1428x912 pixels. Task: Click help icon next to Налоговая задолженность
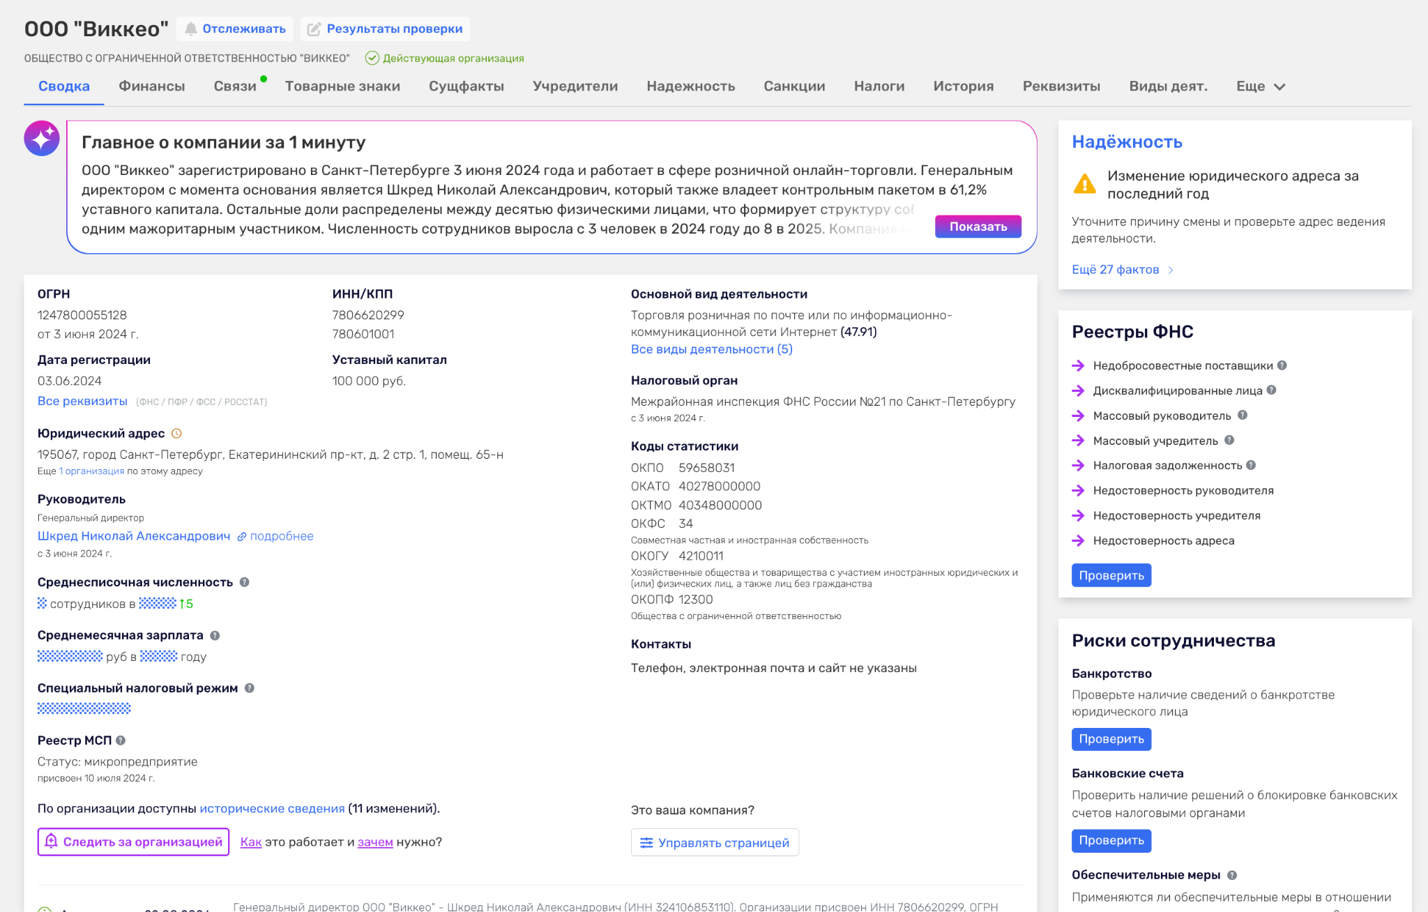1251,465
